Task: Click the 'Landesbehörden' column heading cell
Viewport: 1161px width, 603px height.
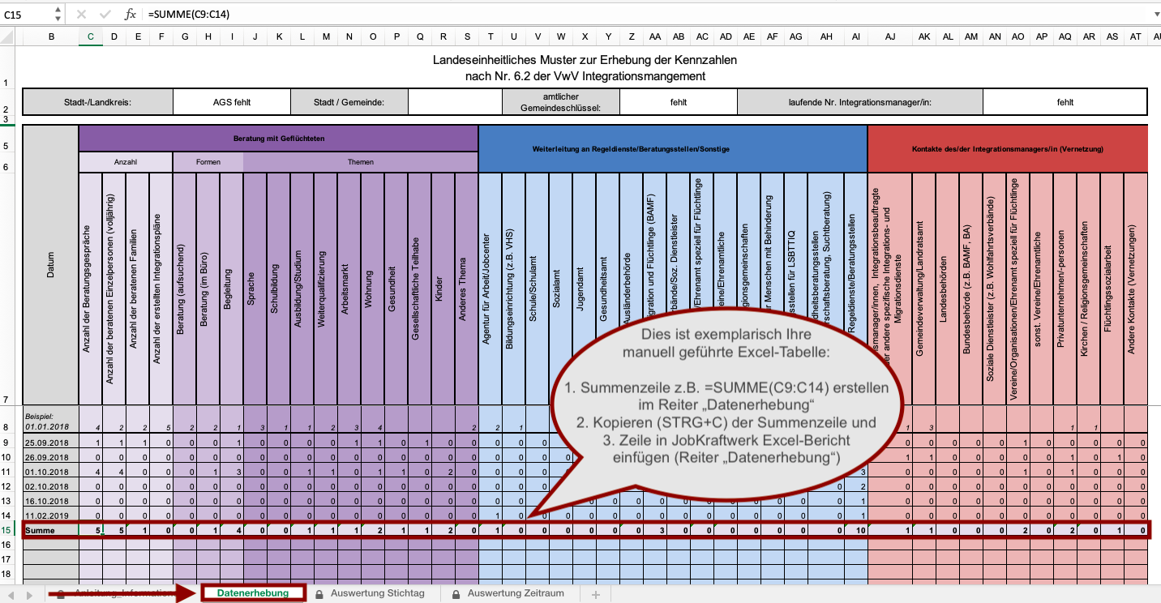Action: pyautogui.click(x=947, y=289)
